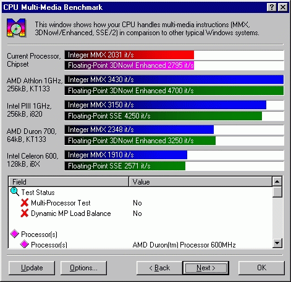Viewport: 291px width, 282px height.
Task: Click value AMD Duron(tm) Processor 600MHz
Action: click(x=184, y=245)
